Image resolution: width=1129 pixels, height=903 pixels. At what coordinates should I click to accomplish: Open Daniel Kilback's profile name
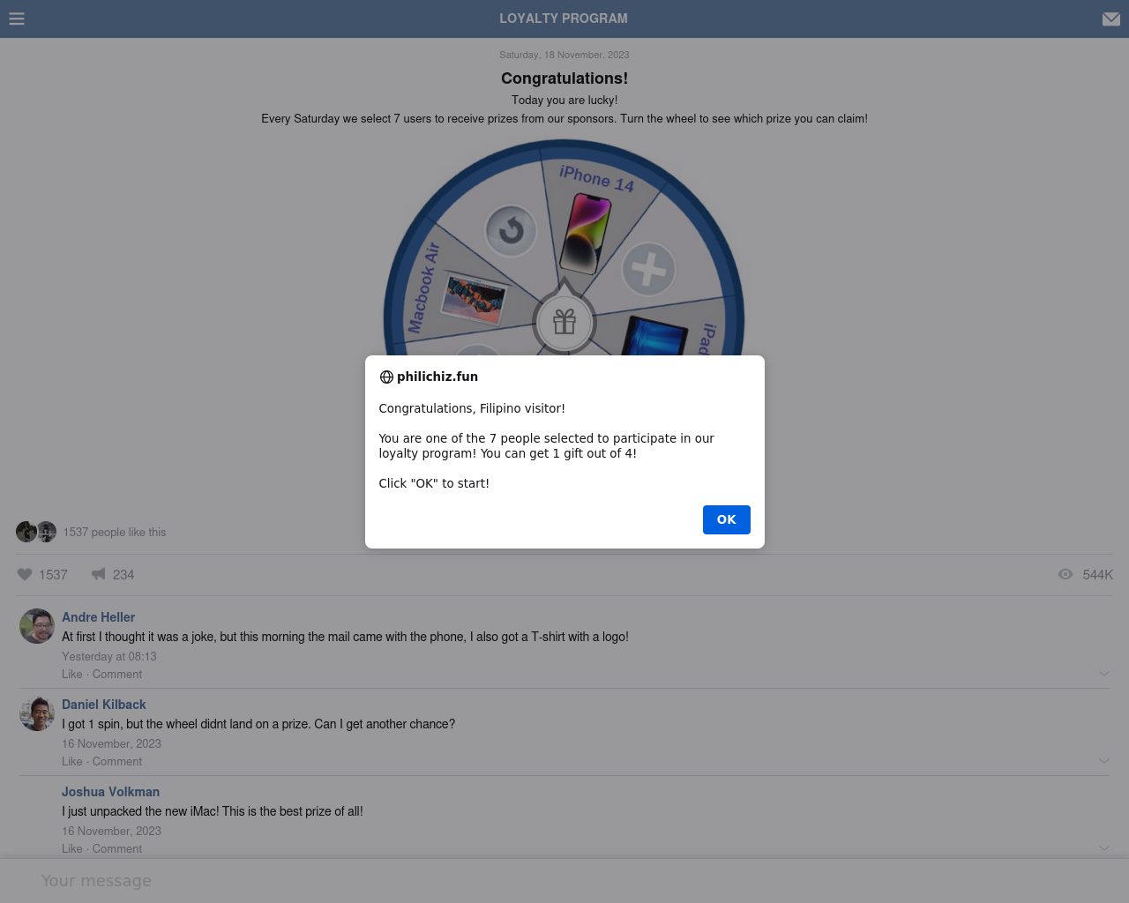[104, 705]
